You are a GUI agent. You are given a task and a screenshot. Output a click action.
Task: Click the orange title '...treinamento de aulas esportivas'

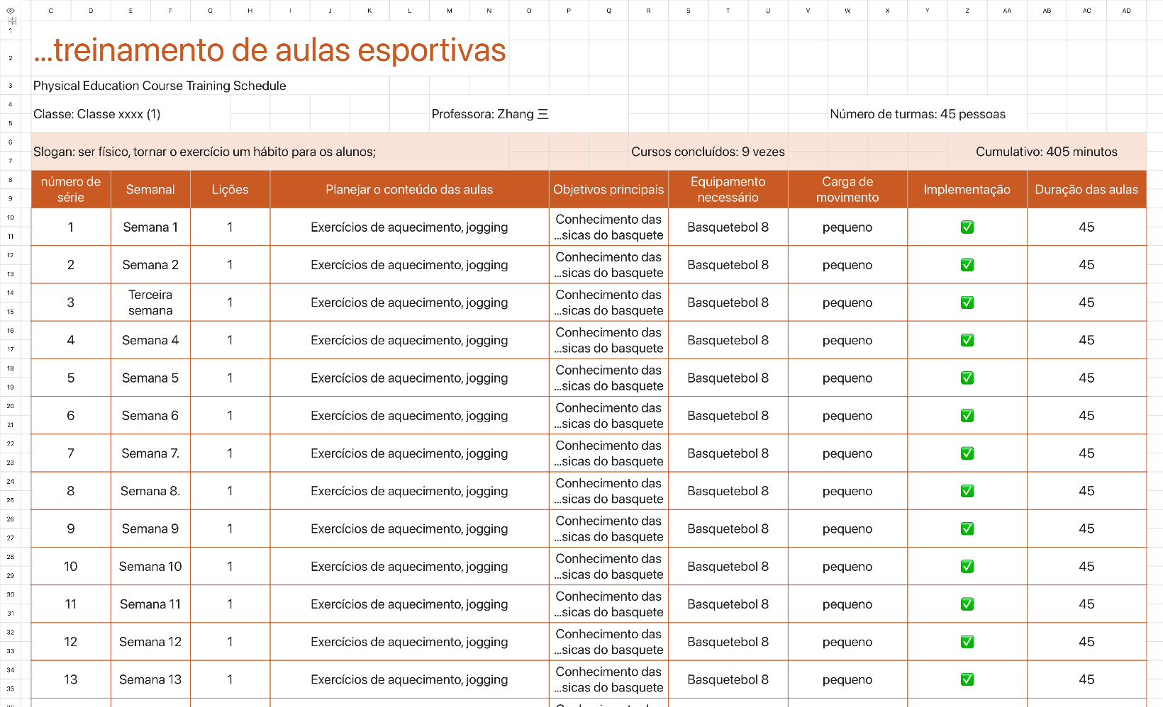tap(269, 50)
